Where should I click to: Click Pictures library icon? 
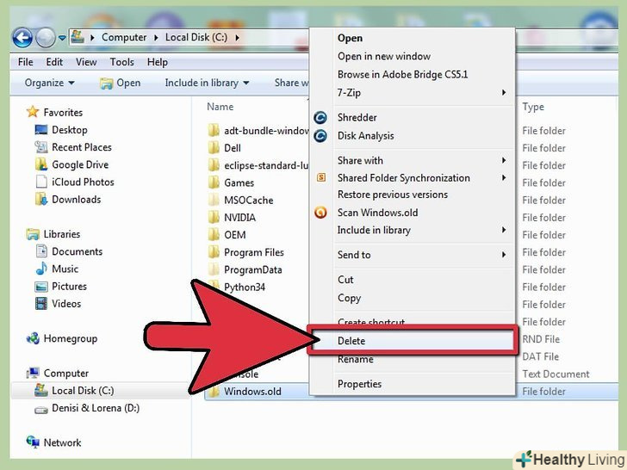click(41, 287)
